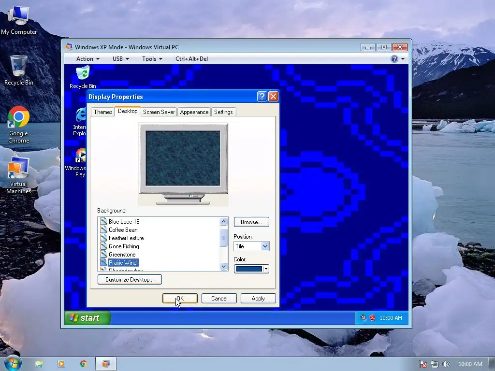Viewport: 495px width, 371px height.
Task: Open the XP start menu
Action: tap(87, 318)
